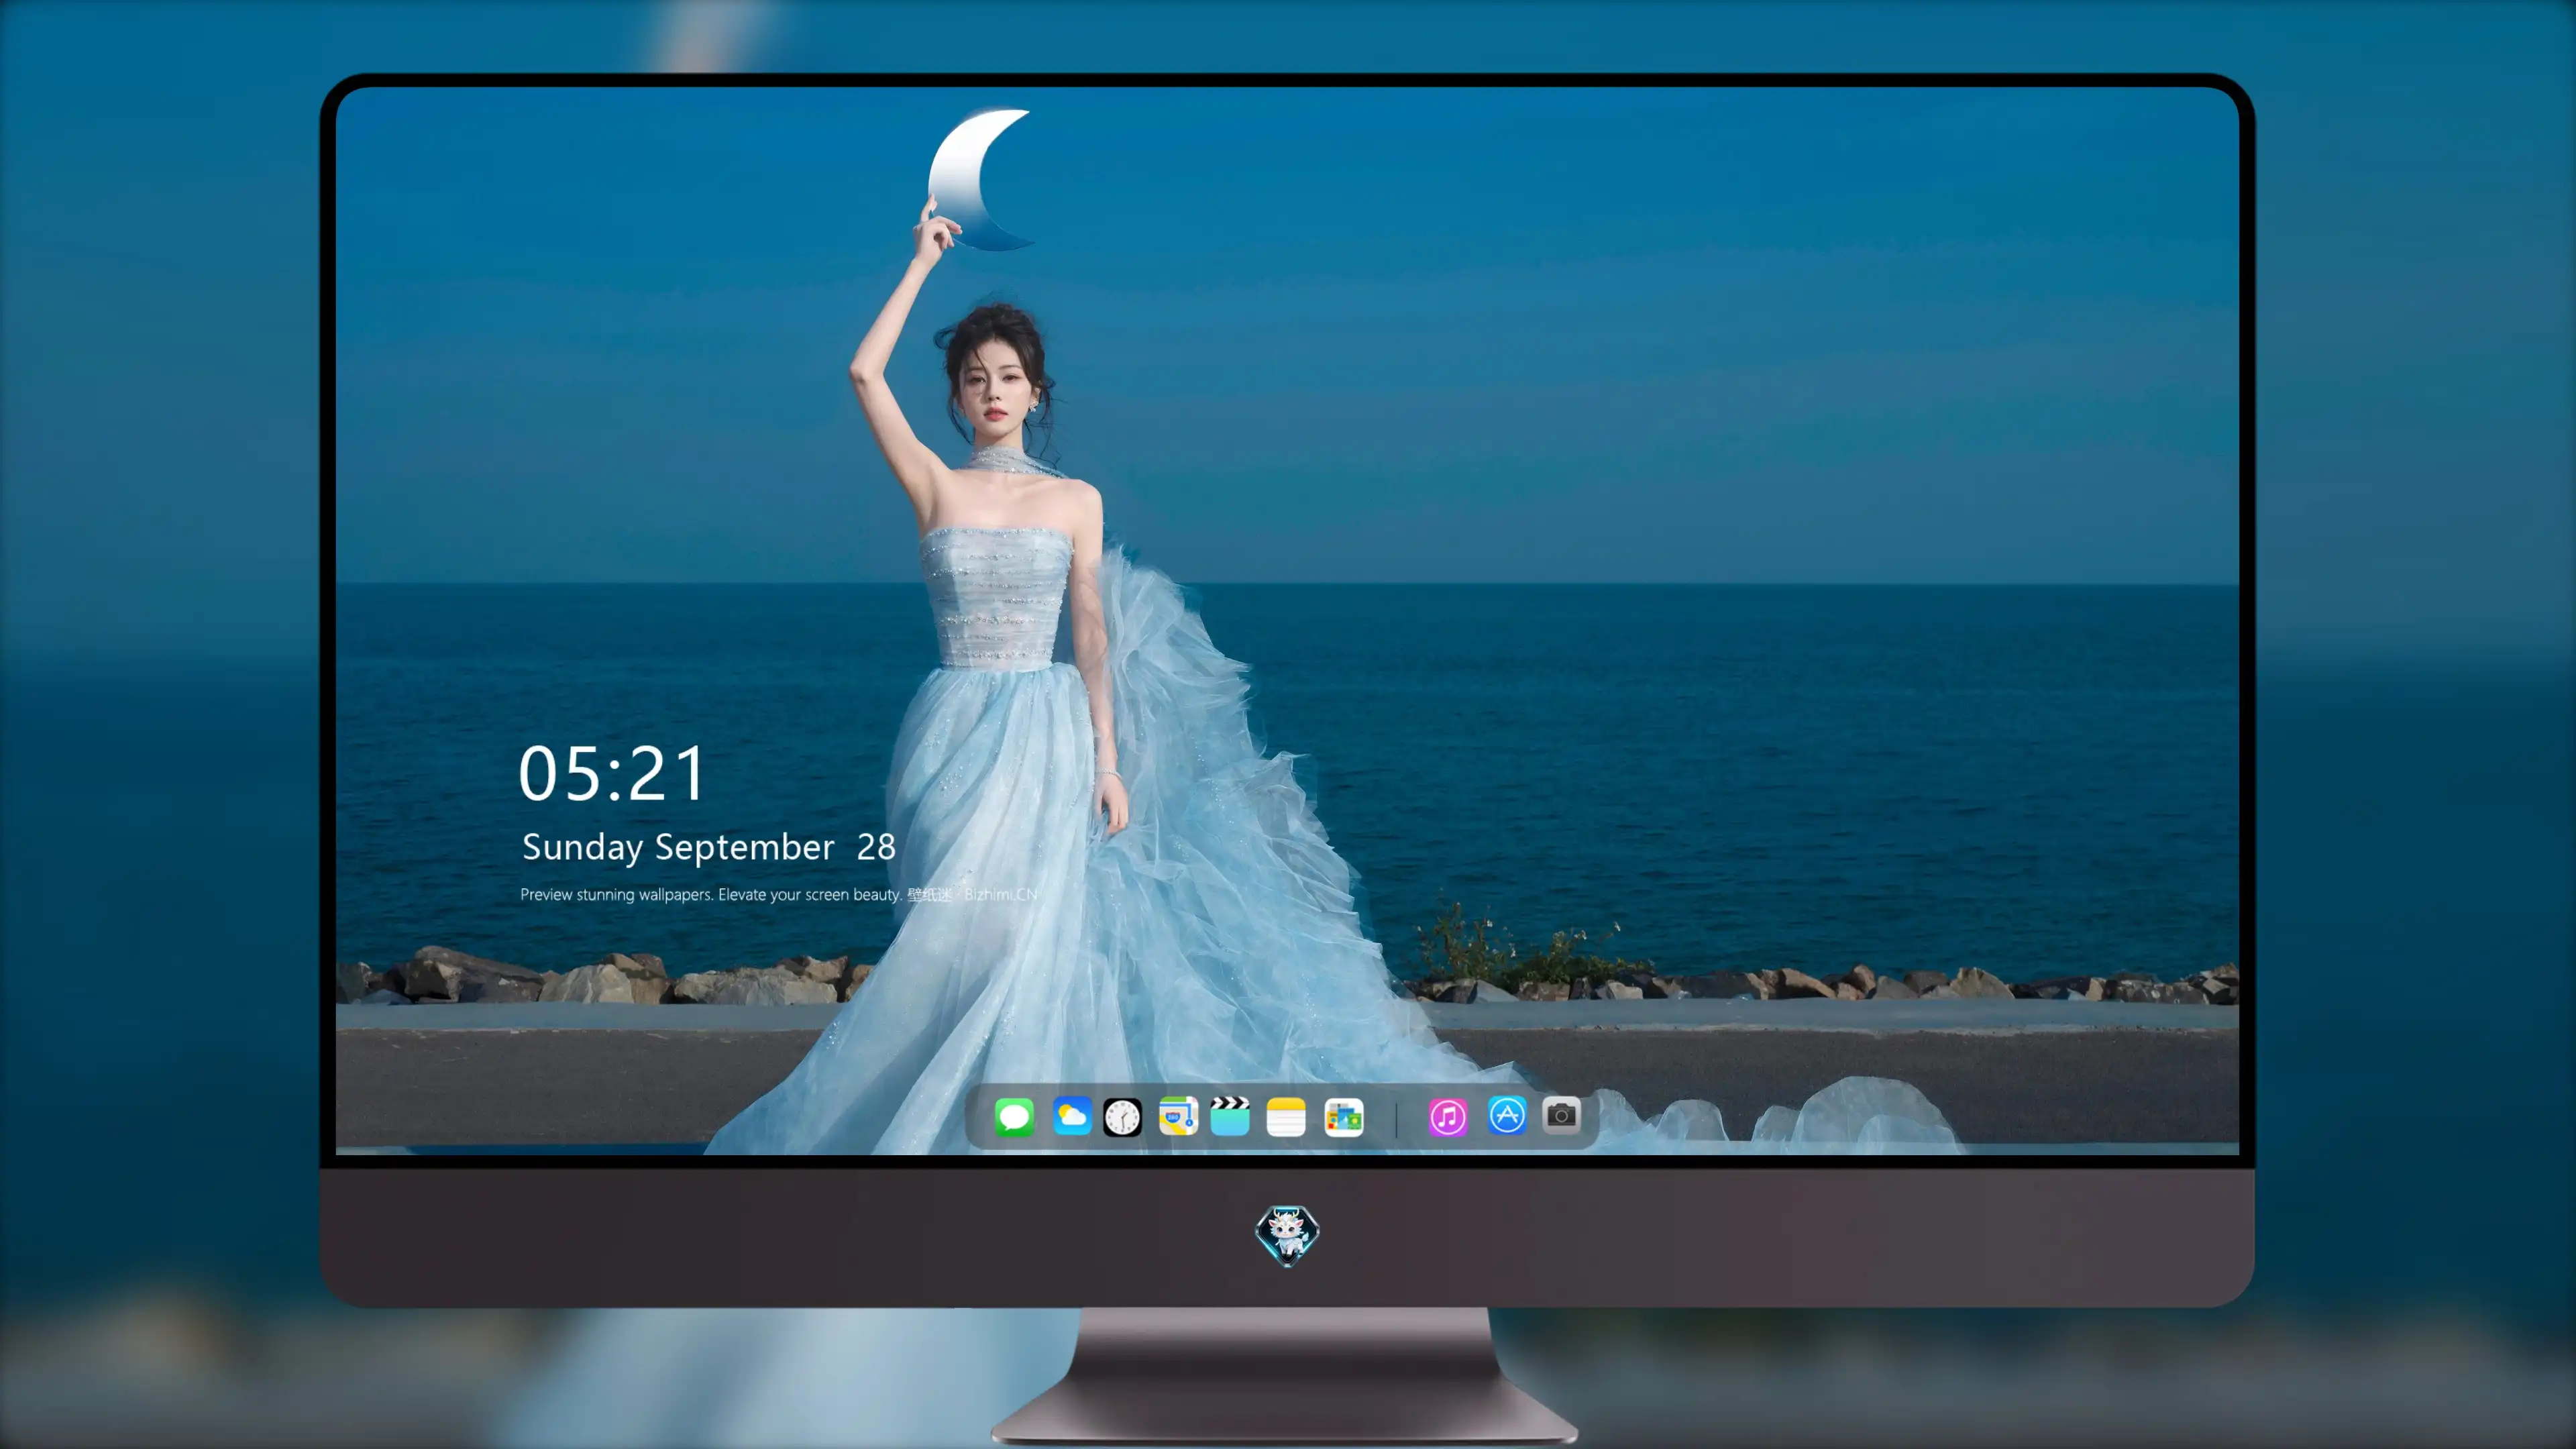Viewport: 2576px width, 1449px height.
Task: Launch the clapperboard Videos app
Action: [x=1230, y=1116]
